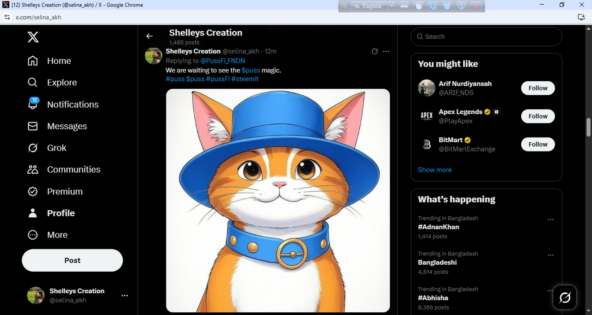592x315 pixels.
Task: Open the @PussFi_FNDN mention link
Action: 222,61
